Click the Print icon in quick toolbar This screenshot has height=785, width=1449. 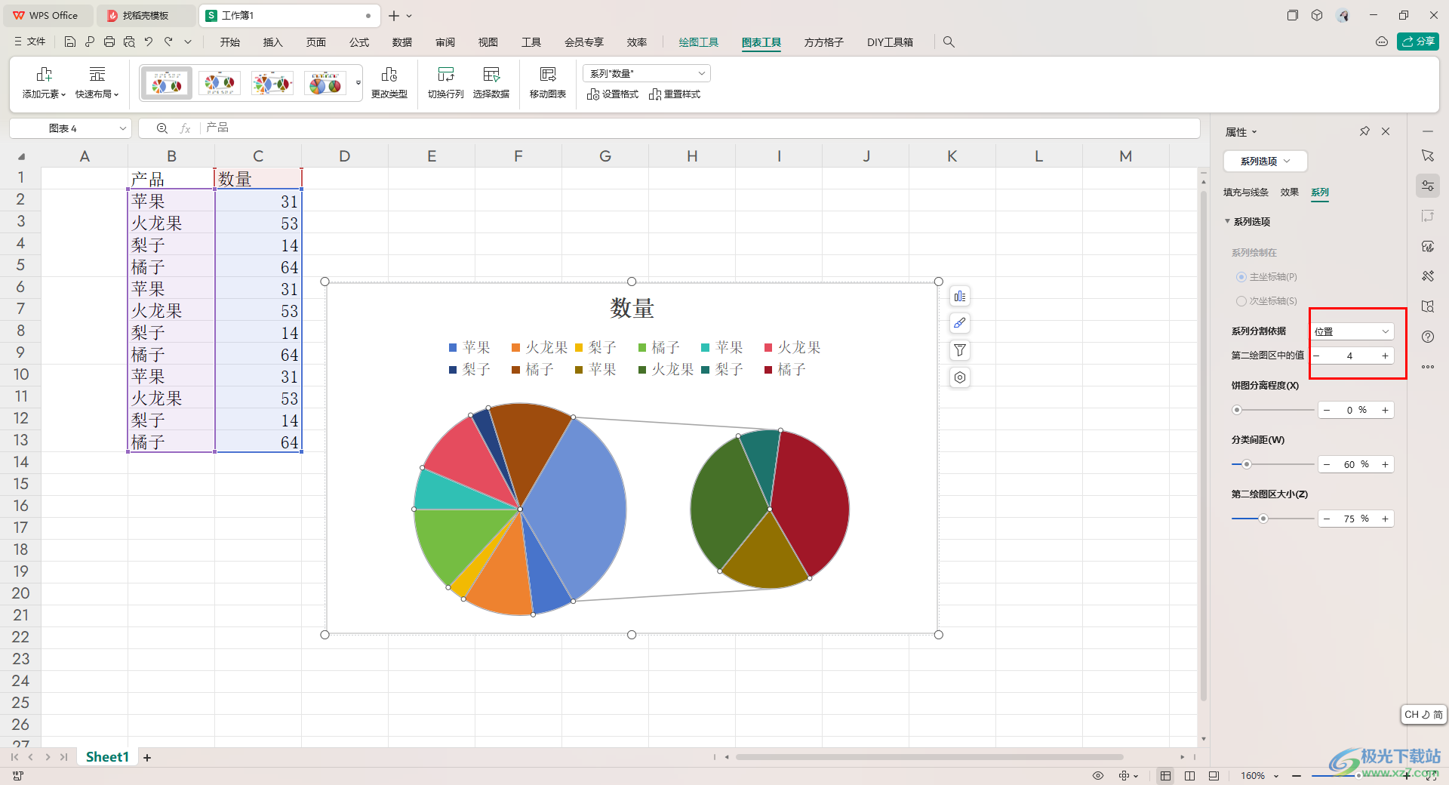pyautogui.click(x=109, y=42)
